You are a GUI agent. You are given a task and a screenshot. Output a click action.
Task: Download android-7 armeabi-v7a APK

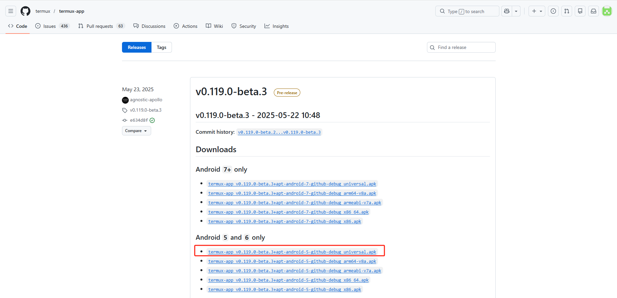(x=295, y=203)
